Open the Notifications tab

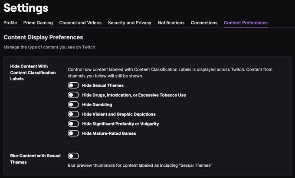point(171,23)
